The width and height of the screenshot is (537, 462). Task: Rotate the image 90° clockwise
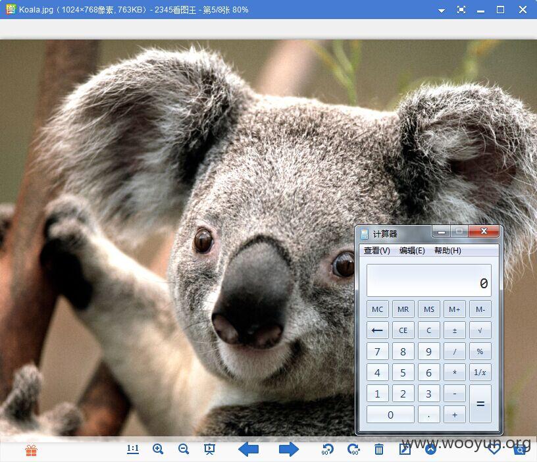click(x=353, y=449)
